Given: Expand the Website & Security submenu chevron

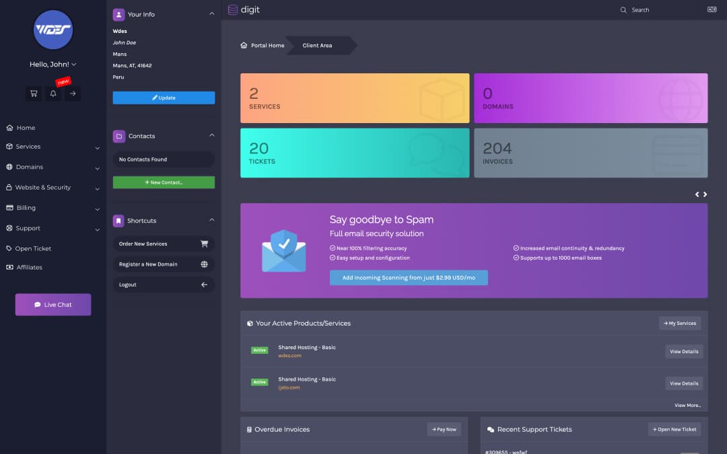Looking at the screenshot, I should (x=98, y=189).
